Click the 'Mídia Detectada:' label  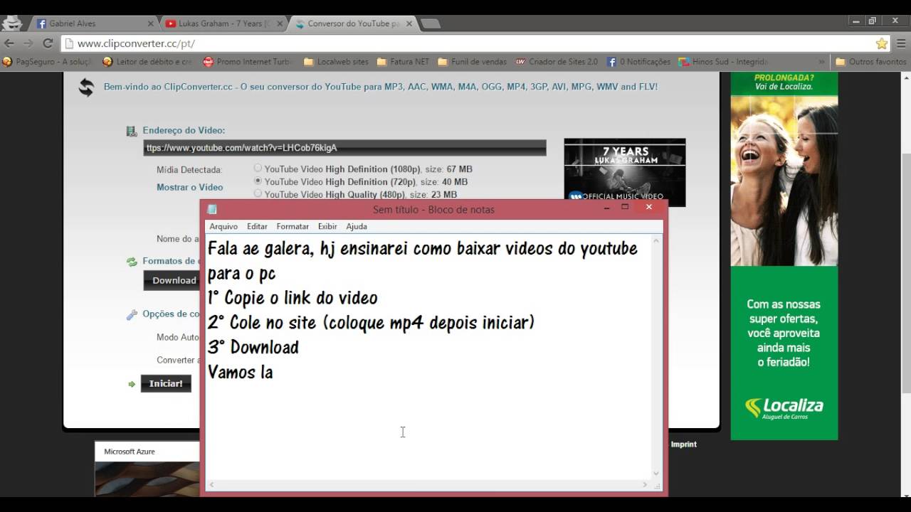189,170
